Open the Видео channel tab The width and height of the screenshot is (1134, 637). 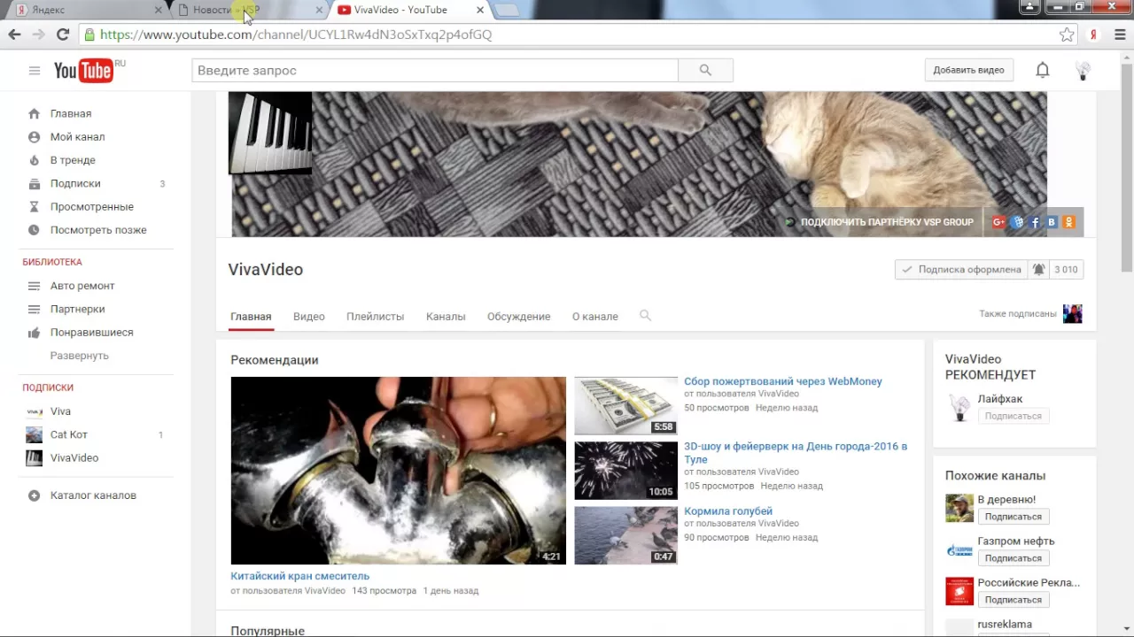click(x=309, y=317)
